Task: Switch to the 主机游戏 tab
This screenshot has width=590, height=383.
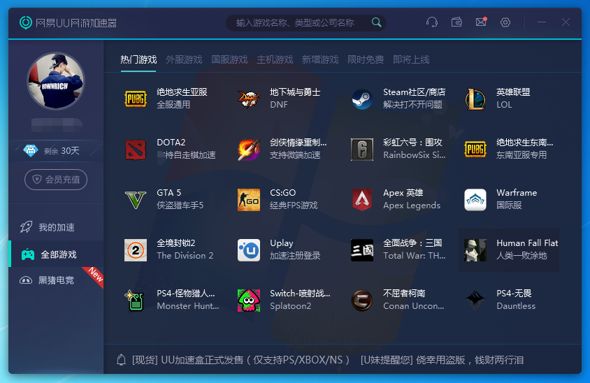Action: [275, 59]
